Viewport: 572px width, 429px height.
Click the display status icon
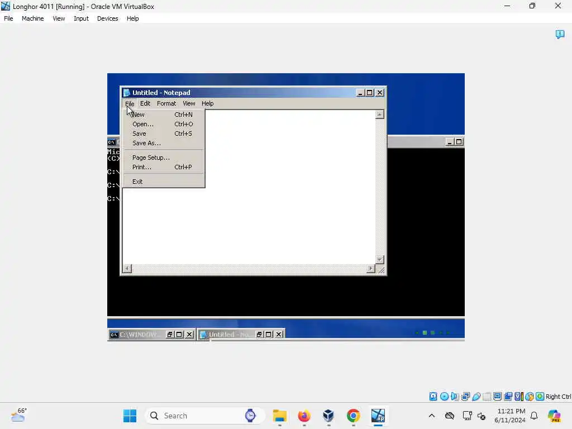click(497, 396)
